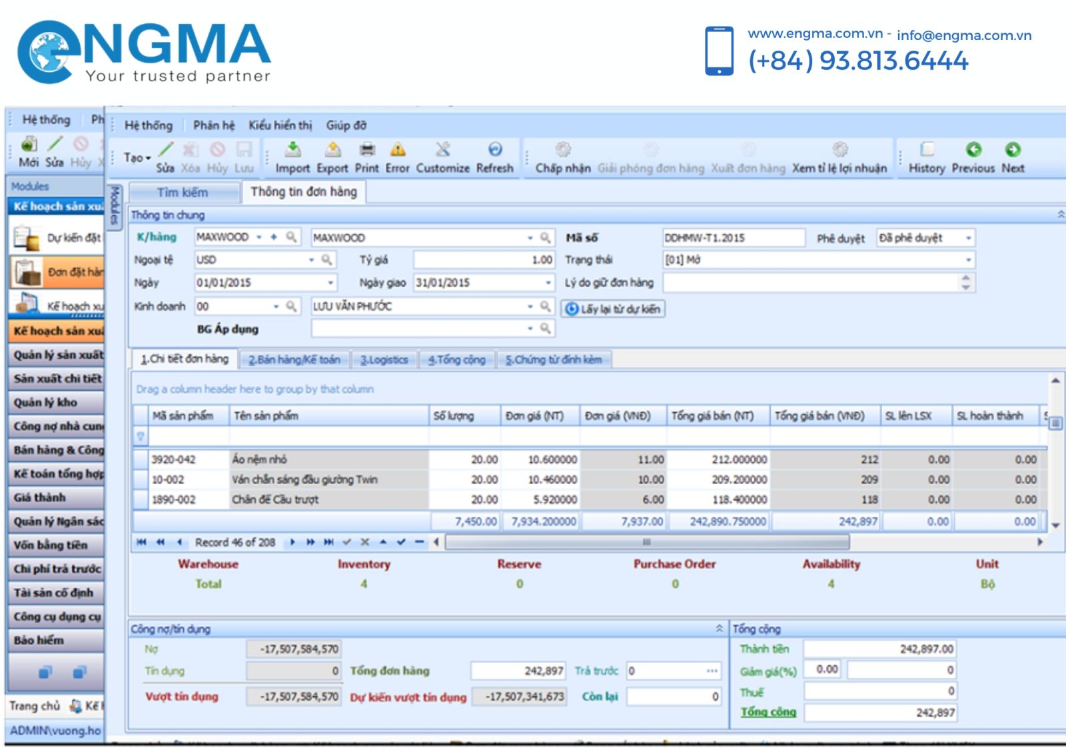
Task: Click the Lưu save icon
Action: pyautogui.click(x=245, y=150)
